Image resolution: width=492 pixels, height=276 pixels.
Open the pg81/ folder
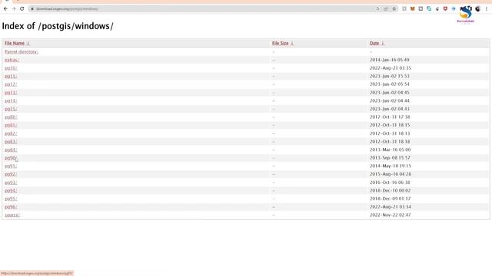click(x=11, y=125)
